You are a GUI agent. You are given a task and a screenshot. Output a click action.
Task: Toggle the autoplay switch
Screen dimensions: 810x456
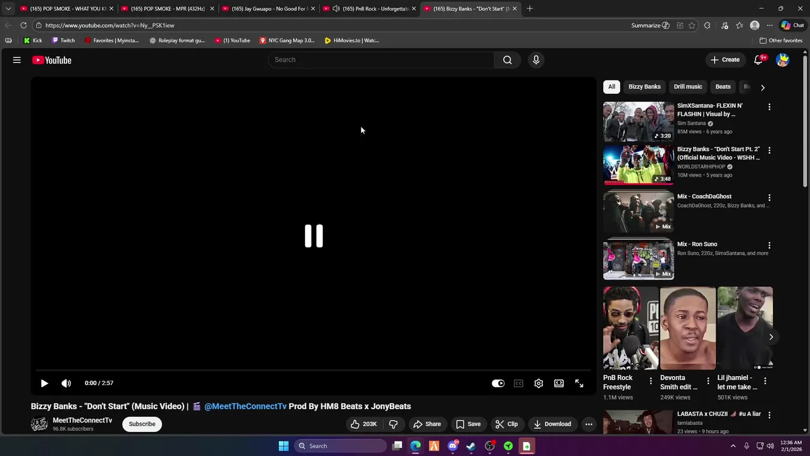click(498, 383)
